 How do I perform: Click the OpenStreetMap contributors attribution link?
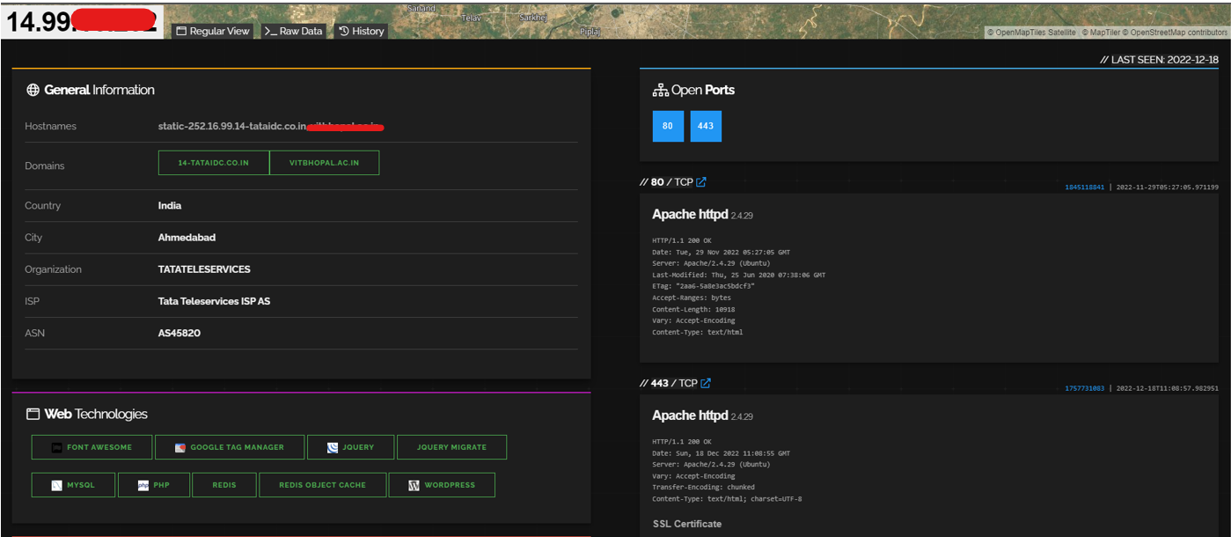click(1179, 31)
